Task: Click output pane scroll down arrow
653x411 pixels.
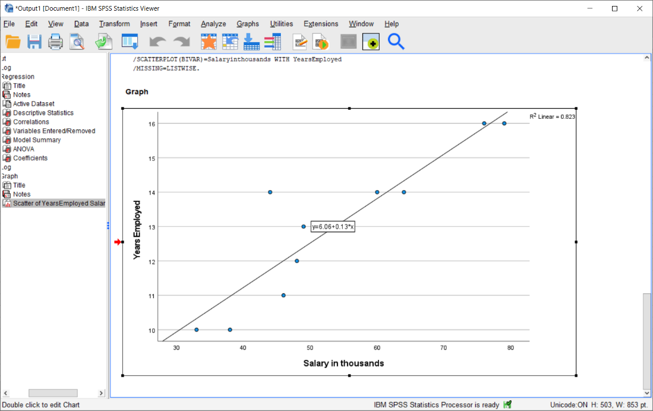Action: tap(646, 393)
